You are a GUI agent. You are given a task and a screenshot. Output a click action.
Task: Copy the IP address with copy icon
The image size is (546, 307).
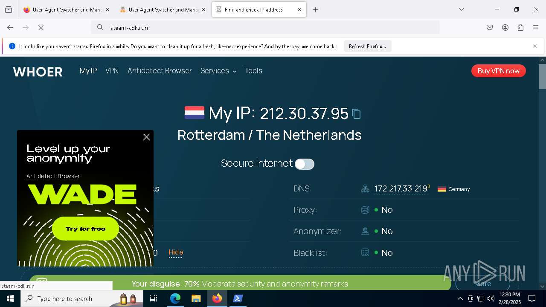tap(357, 114)
